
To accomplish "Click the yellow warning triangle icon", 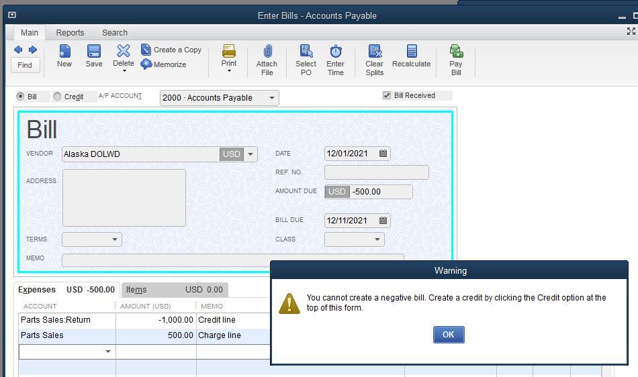I will point(289,303).
